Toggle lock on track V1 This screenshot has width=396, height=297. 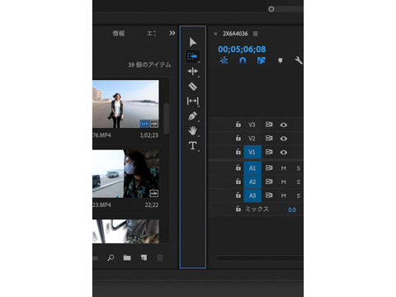pos(238,152)
